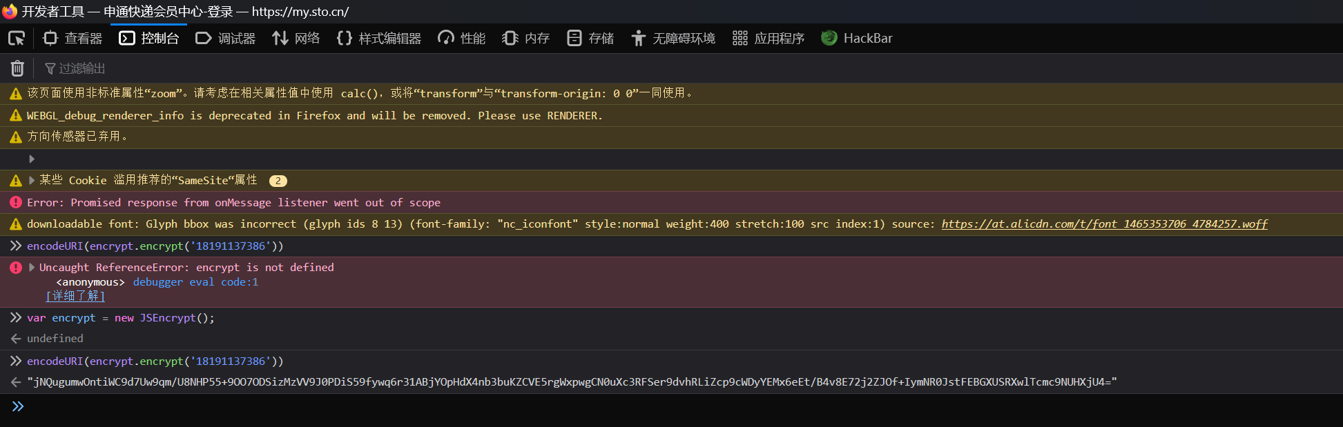Open the 内存 memory tab
This screenshot has height=427, width=1343.
[x=525, y=39]
